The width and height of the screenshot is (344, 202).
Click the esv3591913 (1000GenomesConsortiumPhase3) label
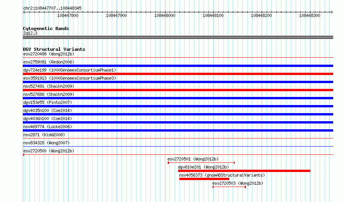pyautogui.click(x=70, y=78)
